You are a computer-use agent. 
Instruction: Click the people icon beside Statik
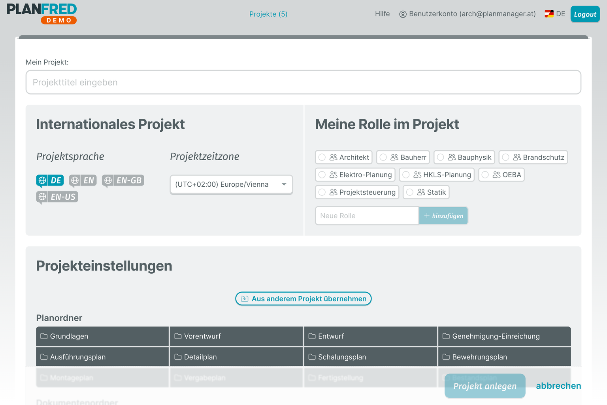pyautogui.click(x=421, y=192)
